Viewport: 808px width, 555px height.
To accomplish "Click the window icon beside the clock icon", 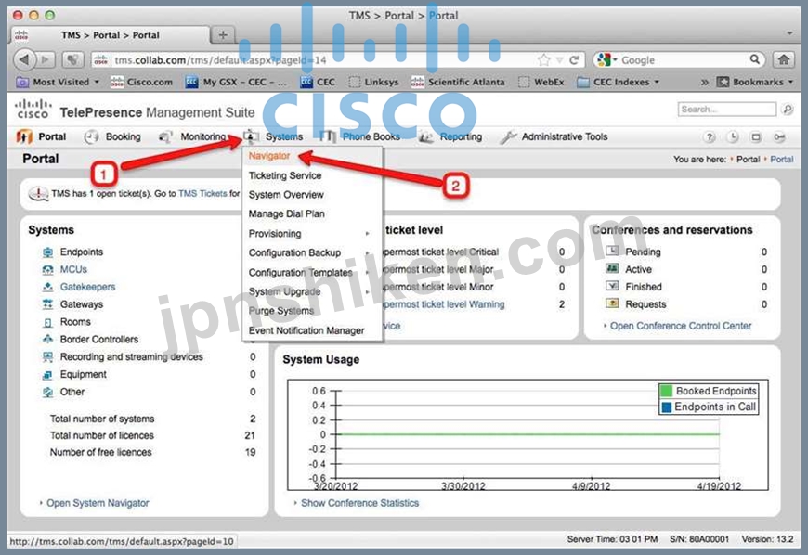I will coord(756,137).
